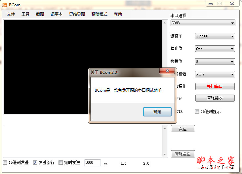The width and height of the screenshot is (242, 174).
Task: Open the 工具 menu
Action: coord(25,14)
